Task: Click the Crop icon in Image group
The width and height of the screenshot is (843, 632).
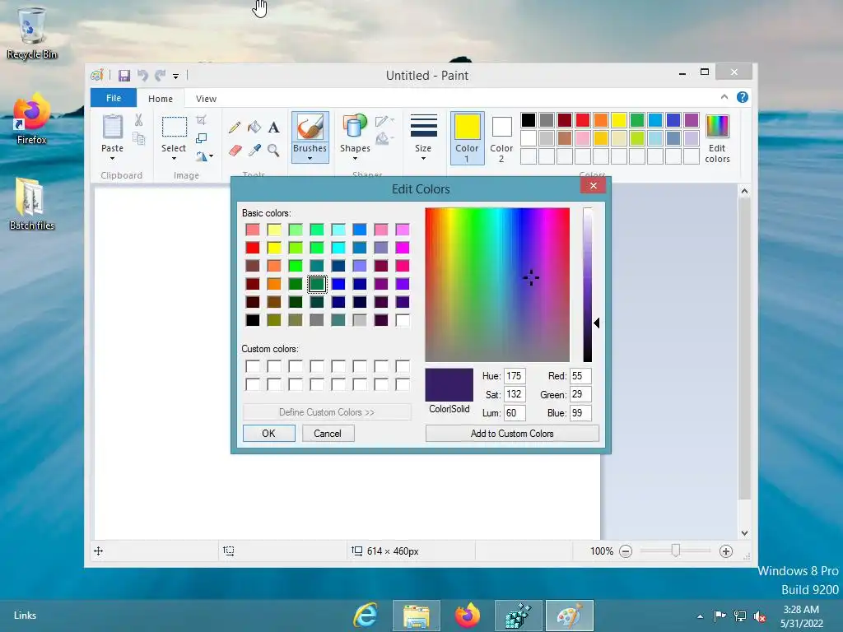Action: click(x=201, y=120)
